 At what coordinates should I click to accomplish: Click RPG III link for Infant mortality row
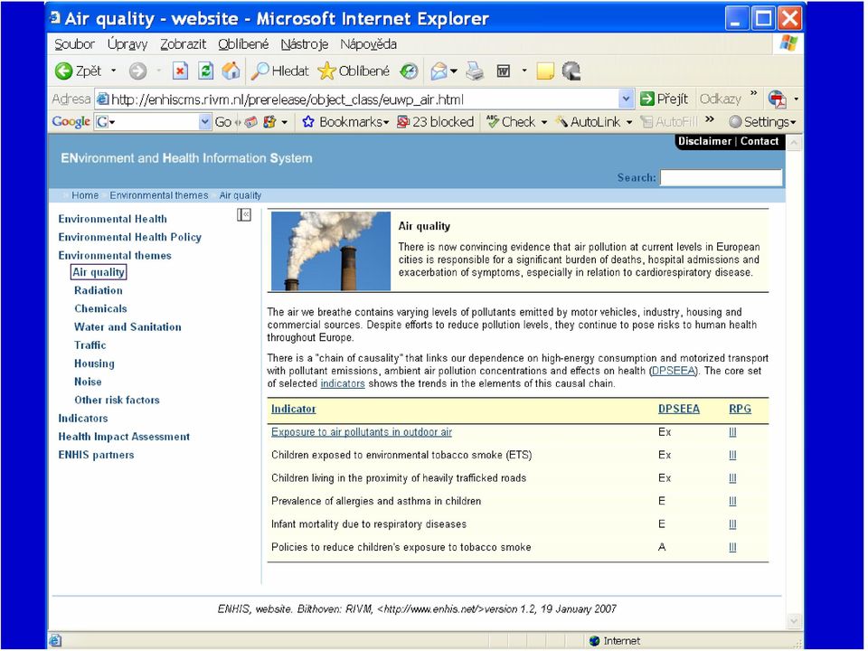732,524
